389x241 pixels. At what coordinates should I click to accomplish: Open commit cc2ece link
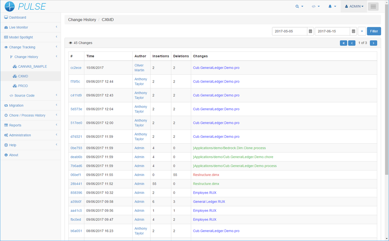76,68
